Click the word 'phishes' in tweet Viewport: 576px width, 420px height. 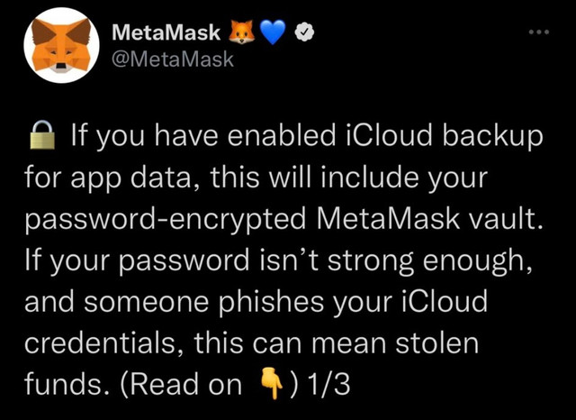click(272, 302)
